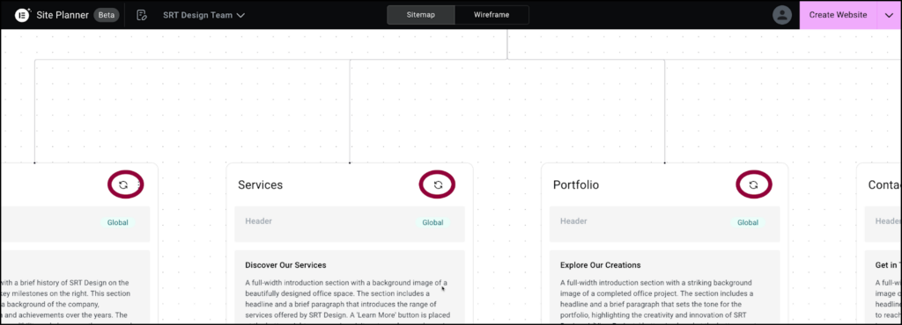Open SRT Design Team project dropdown
Image resolution: width=902 pixels, height=325 pixels.
click(x=203, y=15)
